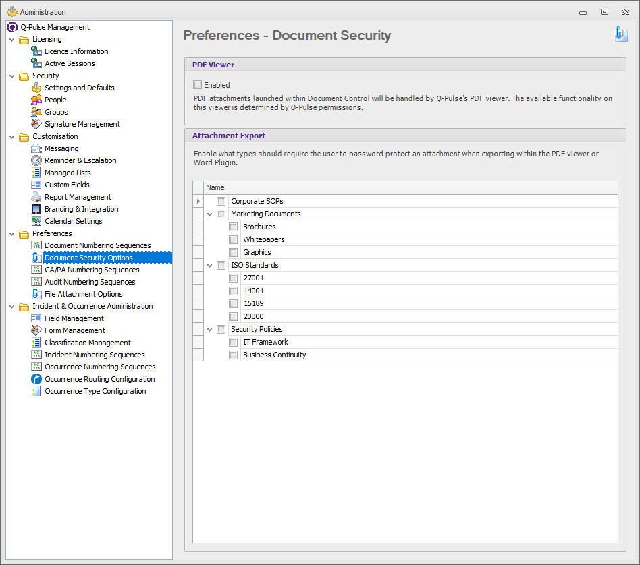Open the Report Management label
Viewport: 640px width, 565px height.
tap(78, 197)
